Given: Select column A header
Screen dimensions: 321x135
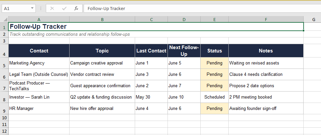Looking at the screenshot, I should [x=39, y=19].
